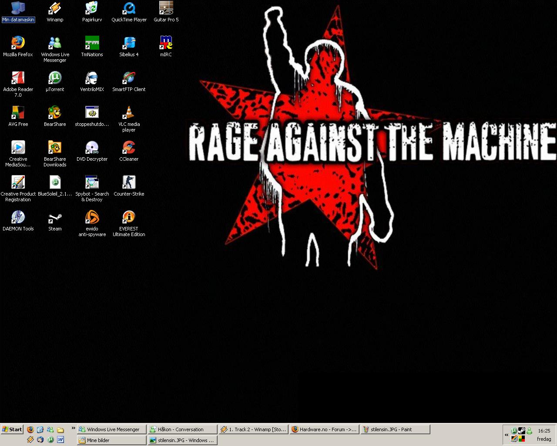Viewport: 557px width, 446px height.
Task: Click the 16:25 clock in tray
Action: (x=544, y=431)
